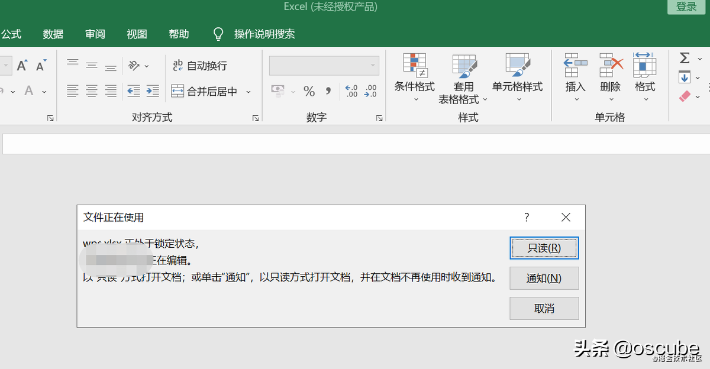The height and width of the screenshot is (369, 710).
Task: Apply percent style
Action: 309,90
